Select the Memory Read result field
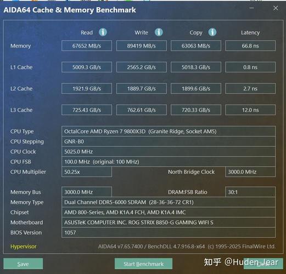Image resolution: width=286 pixels, height=274 pixels. (87, 45)
